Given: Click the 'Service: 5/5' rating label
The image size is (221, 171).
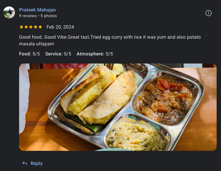Looking at the screenshot, I should click(58, 54).
